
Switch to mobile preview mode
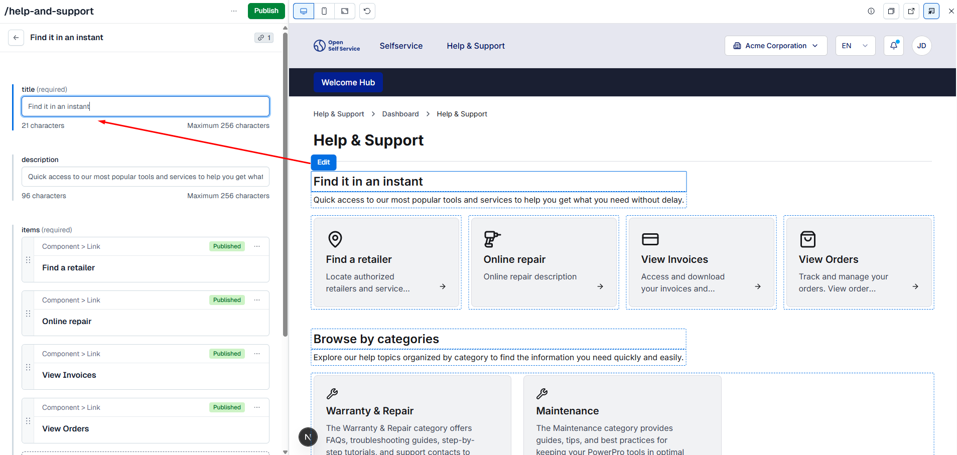(324, 11)
